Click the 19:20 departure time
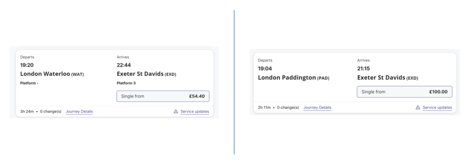The image size is (469, 165). coord(27,65)
